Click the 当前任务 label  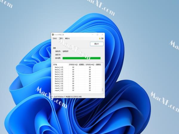(58, 52)
